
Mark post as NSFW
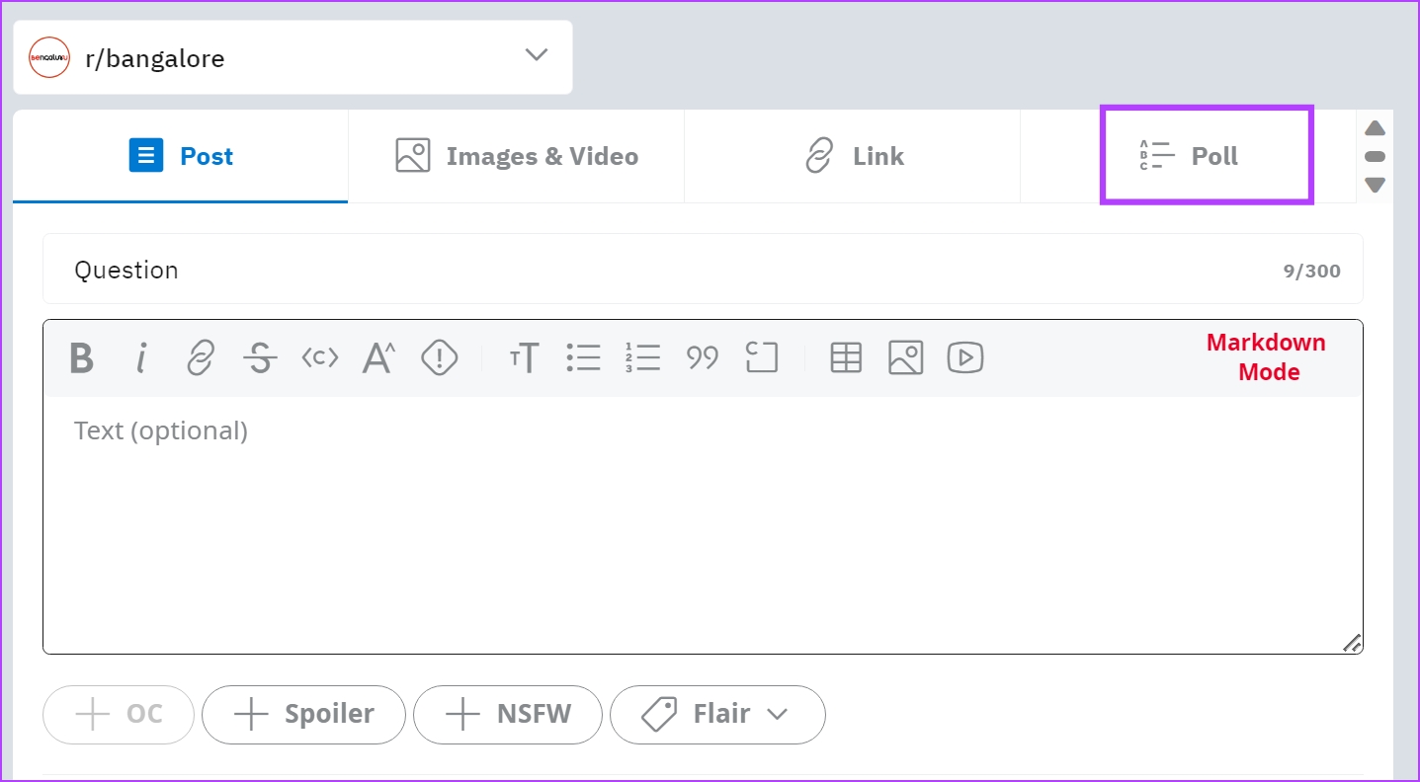(x=508, y=714)
